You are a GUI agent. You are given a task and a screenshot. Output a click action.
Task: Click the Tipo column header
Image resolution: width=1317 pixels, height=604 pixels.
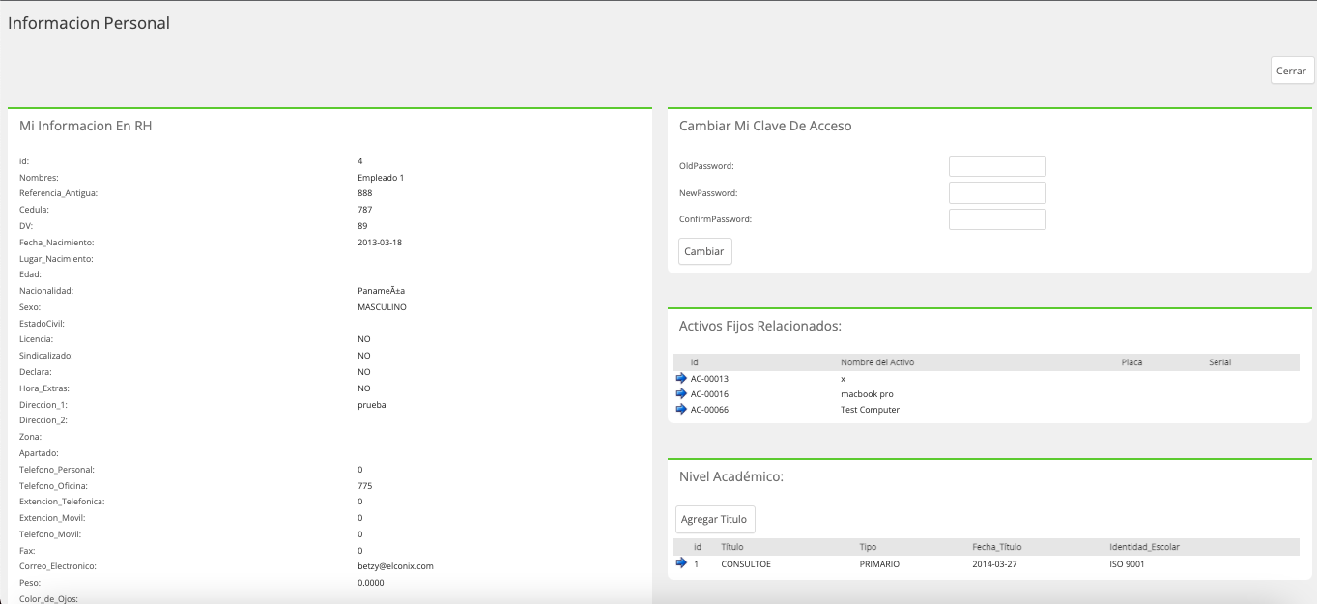868,547
